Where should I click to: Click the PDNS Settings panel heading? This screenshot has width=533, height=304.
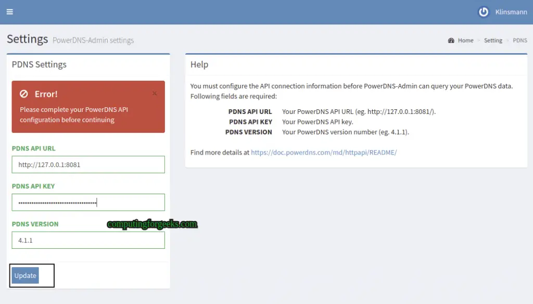point(39,64)
